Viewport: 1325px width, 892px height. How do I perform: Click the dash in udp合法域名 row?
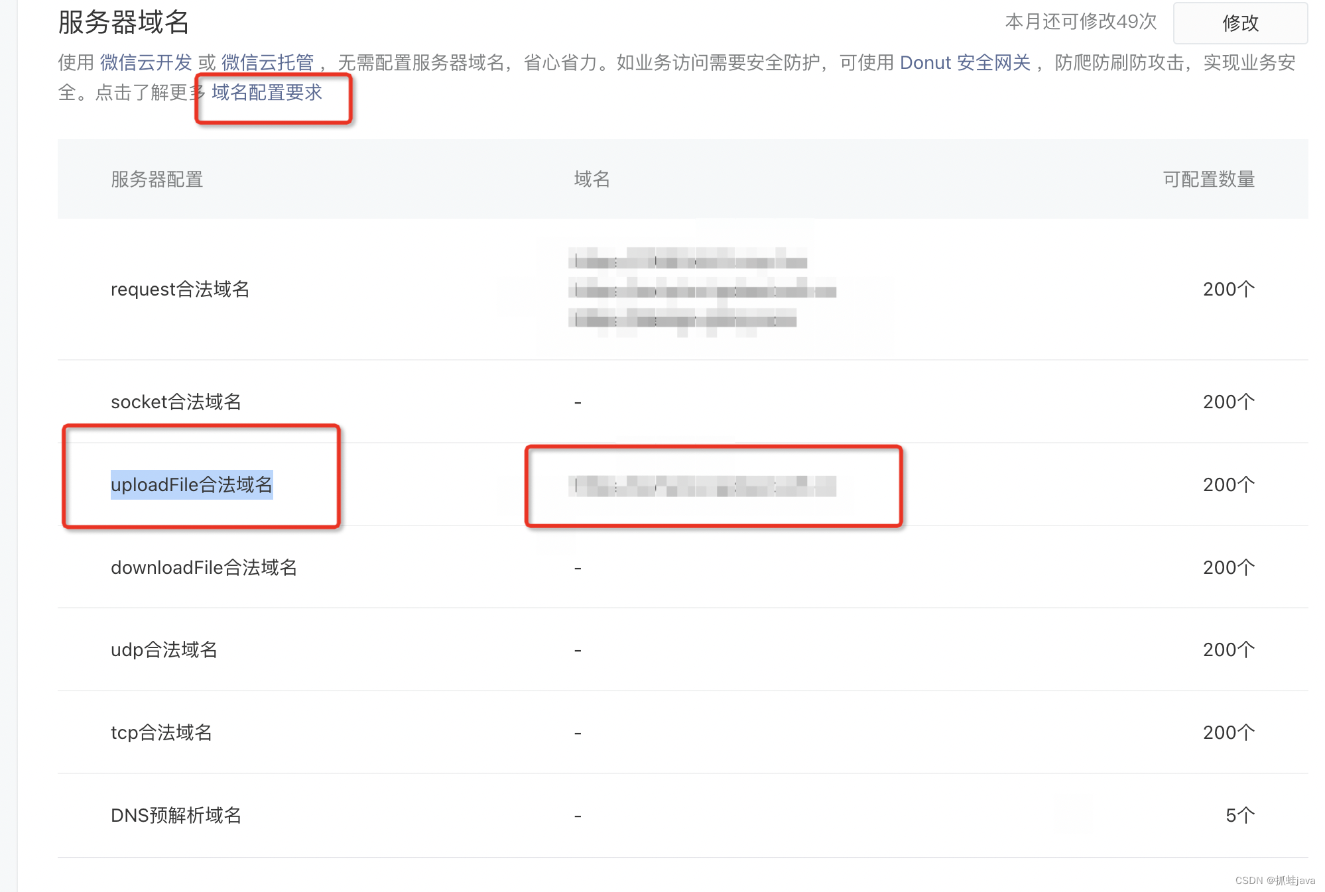(578, 651)
